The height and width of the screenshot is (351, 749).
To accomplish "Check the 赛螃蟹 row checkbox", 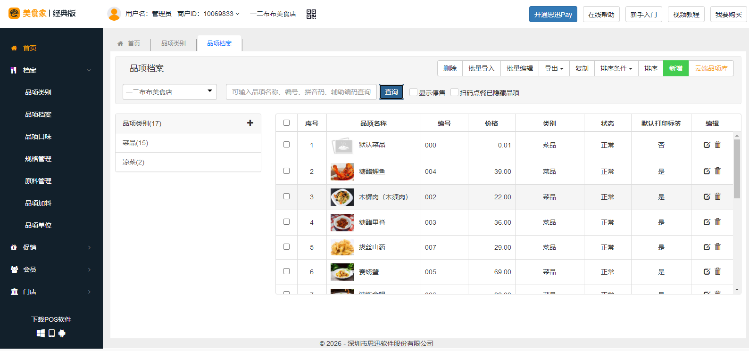I will click(286, 271).
